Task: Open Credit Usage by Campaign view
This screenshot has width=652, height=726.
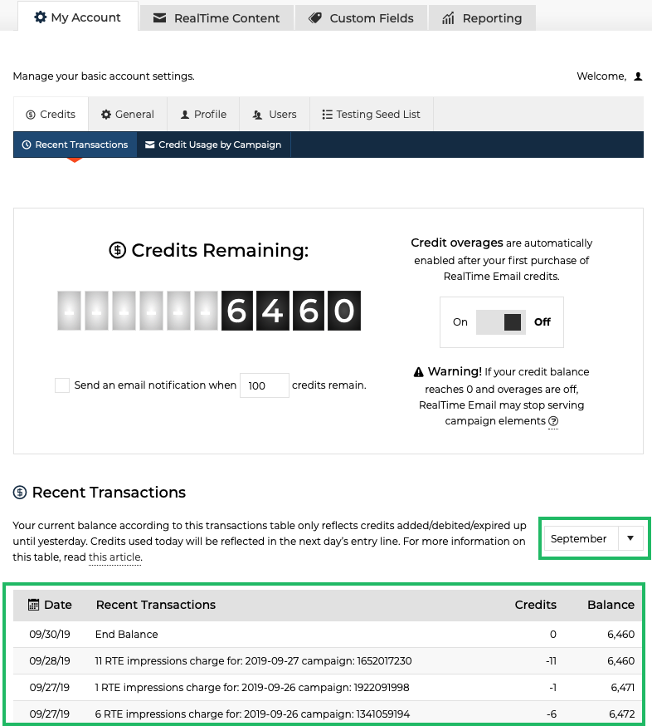Action: [213, 145]
